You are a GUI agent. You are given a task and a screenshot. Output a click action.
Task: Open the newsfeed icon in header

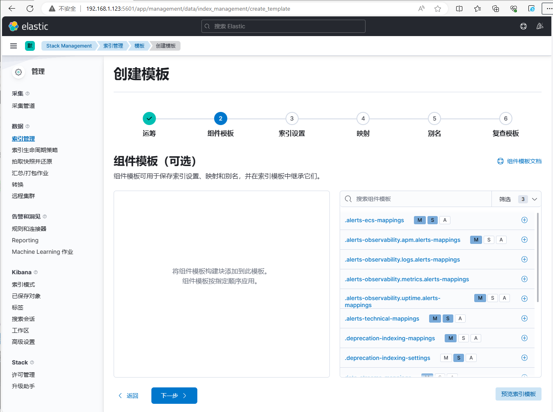pyautogui.click(x=540, y=26)
